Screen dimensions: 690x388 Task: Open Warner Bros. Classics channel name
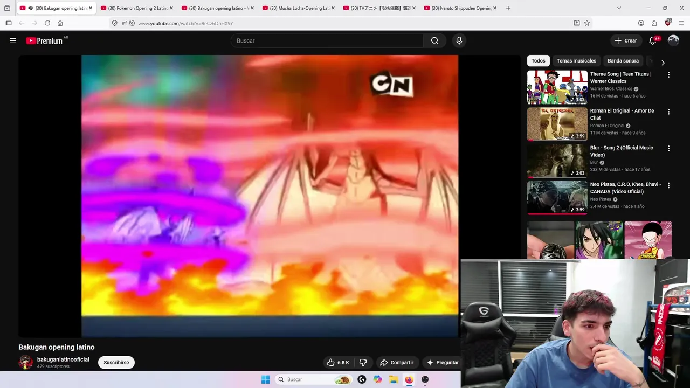pyautogui.click(x=611, y=89)
